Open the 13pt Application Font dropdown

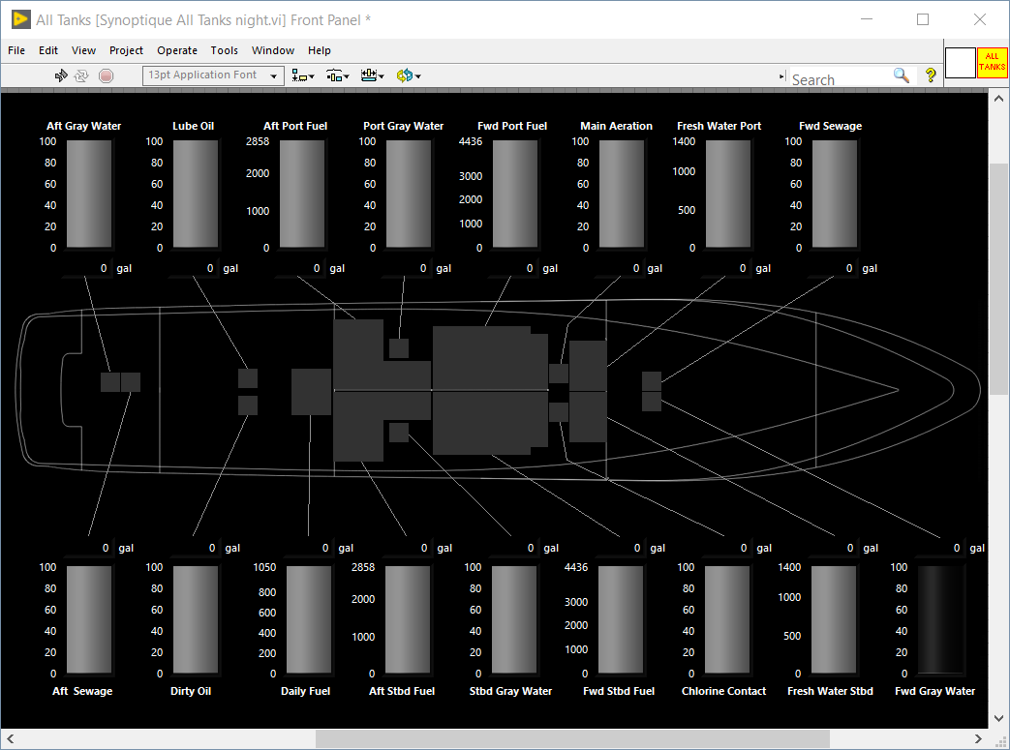(274, 75)
